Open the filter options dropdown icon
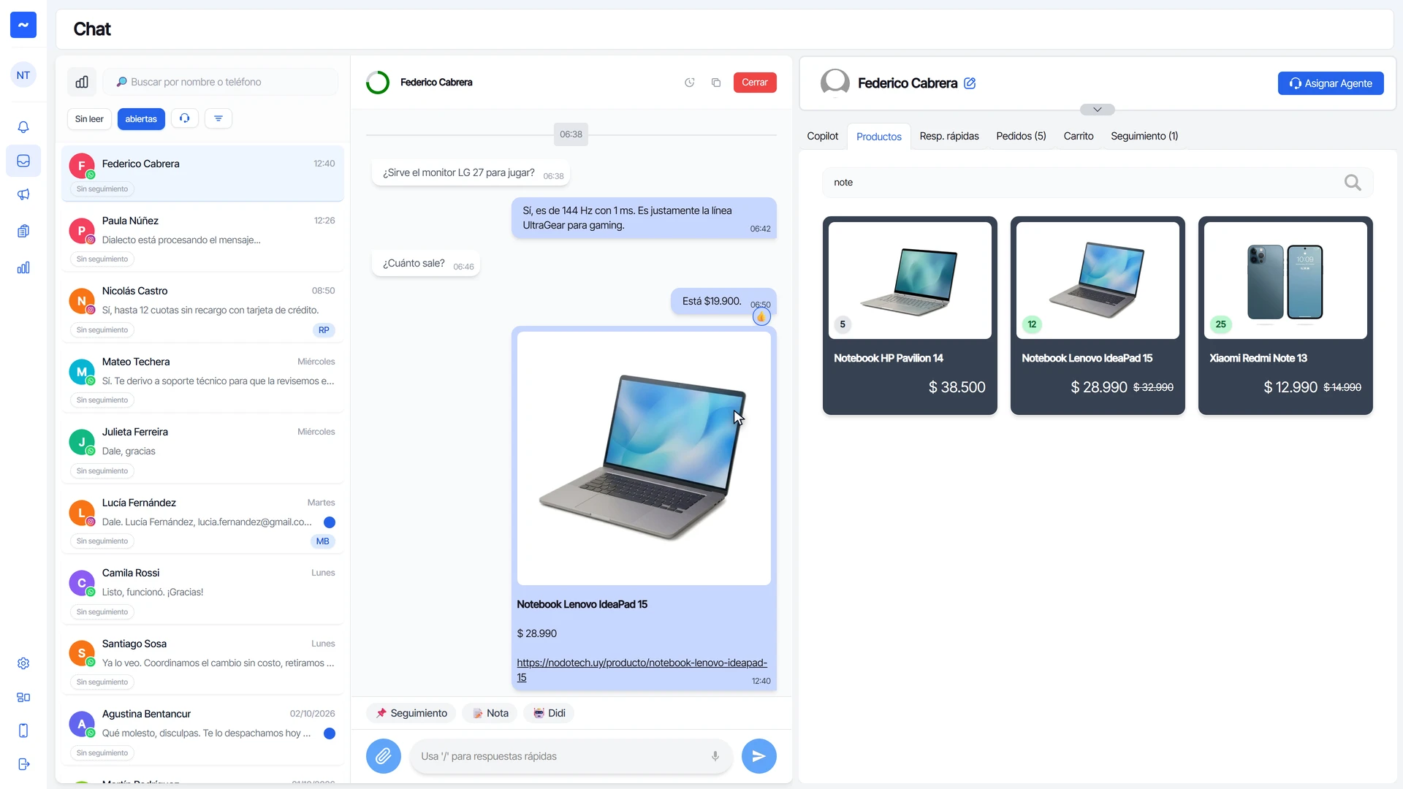This screenshot has width=1403, height=789. 218,118
